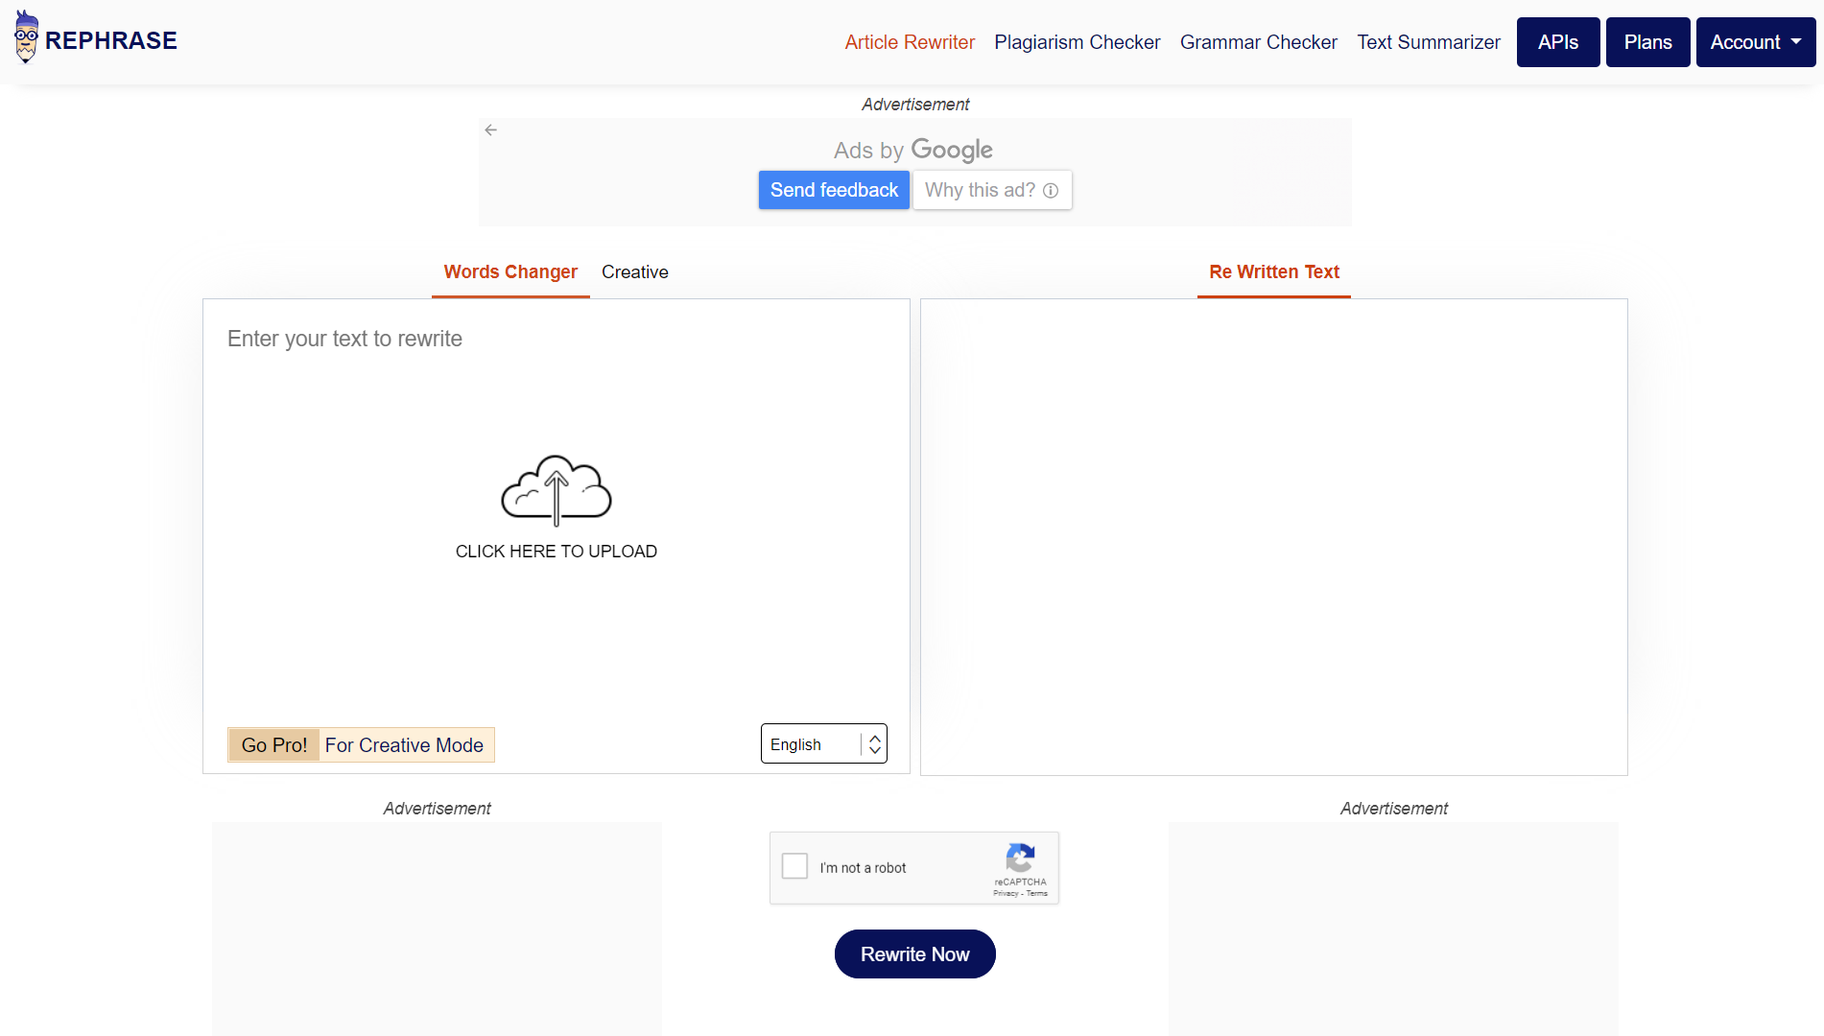Click the Why this ad? button
Viewport: 1824px width, 1036px height.
click(992, 190)
